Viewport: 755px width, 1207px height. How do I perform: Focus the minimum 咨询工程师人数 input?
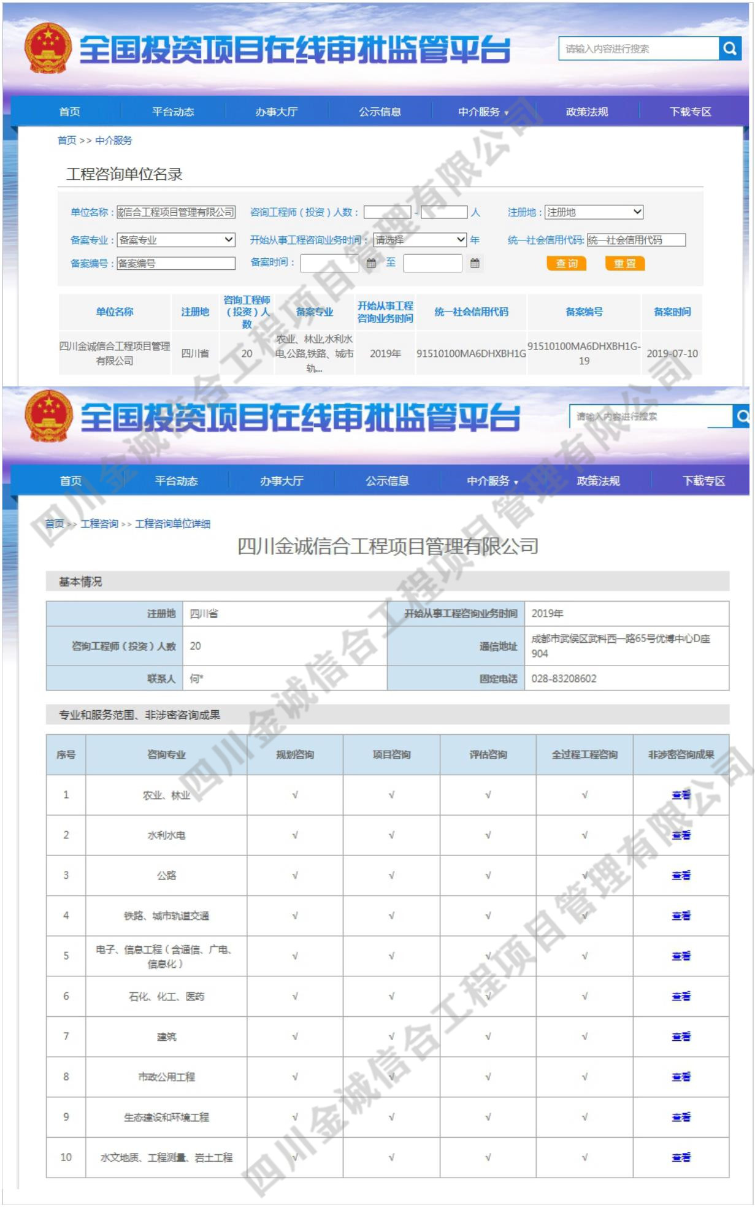click(x=388, y=212)
